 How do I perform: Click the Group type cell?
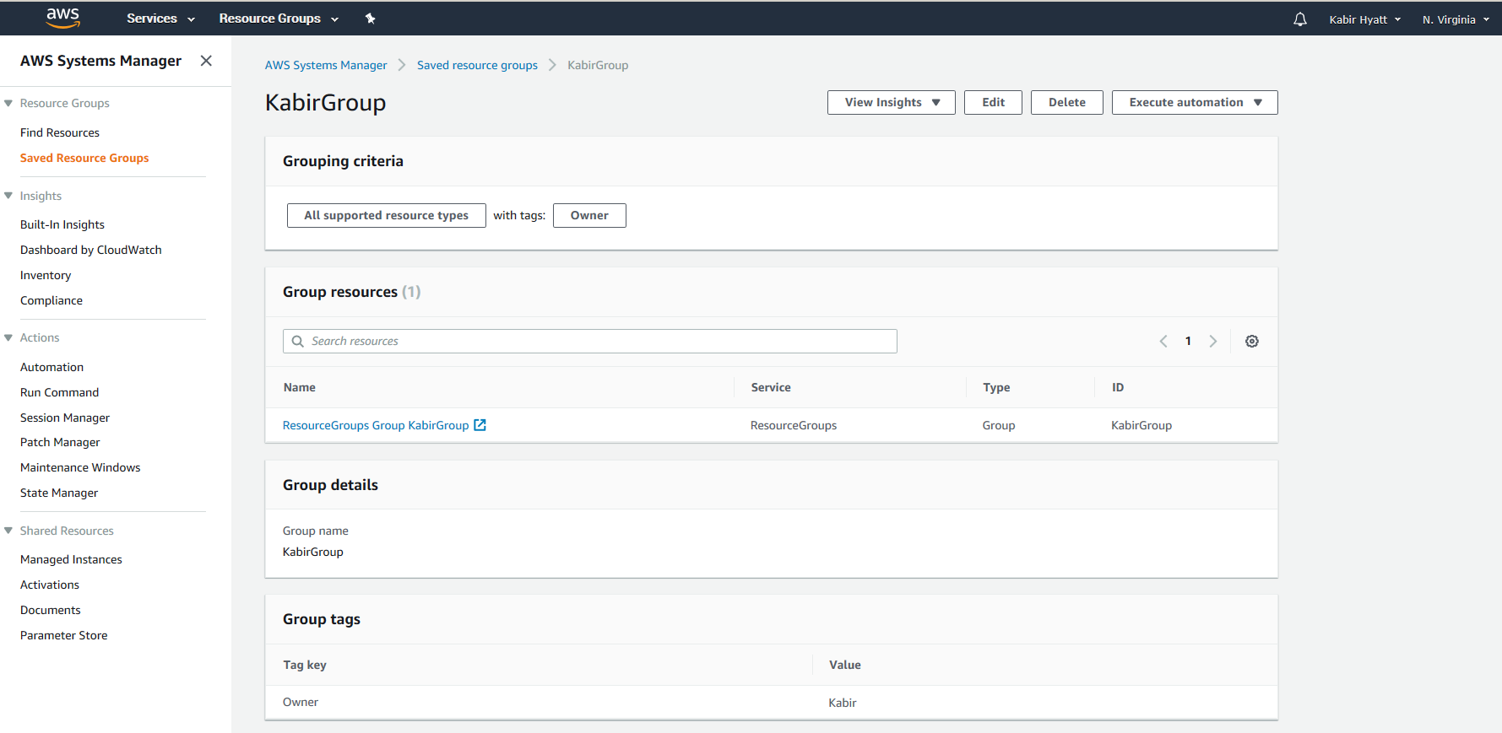click(x=999, y=425)
